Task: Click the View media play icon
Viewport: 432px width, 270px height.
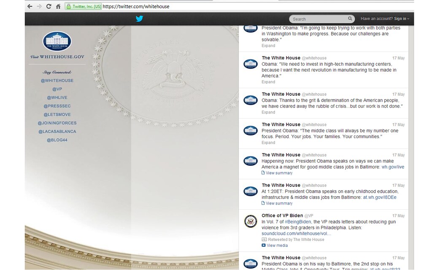Action: click(x=264, y=245)
